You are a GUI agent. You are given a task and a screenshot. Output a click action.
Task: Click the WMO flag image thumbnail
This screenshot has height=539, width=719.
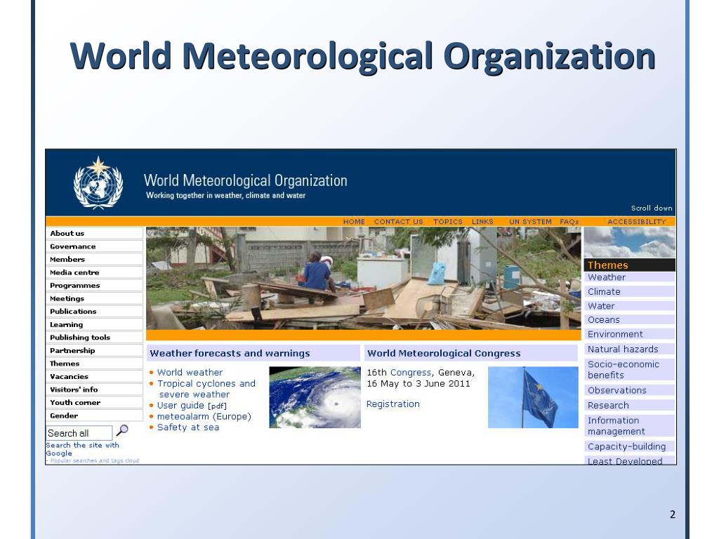[x=533, y=397]
